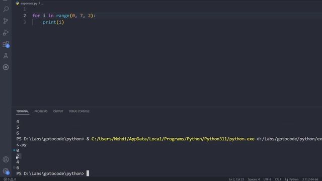
Task: Click the Python file icon in the breadcrumb
Action: [x=18, y=4]
